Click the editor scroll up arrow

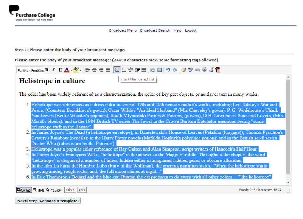point(288,77)
